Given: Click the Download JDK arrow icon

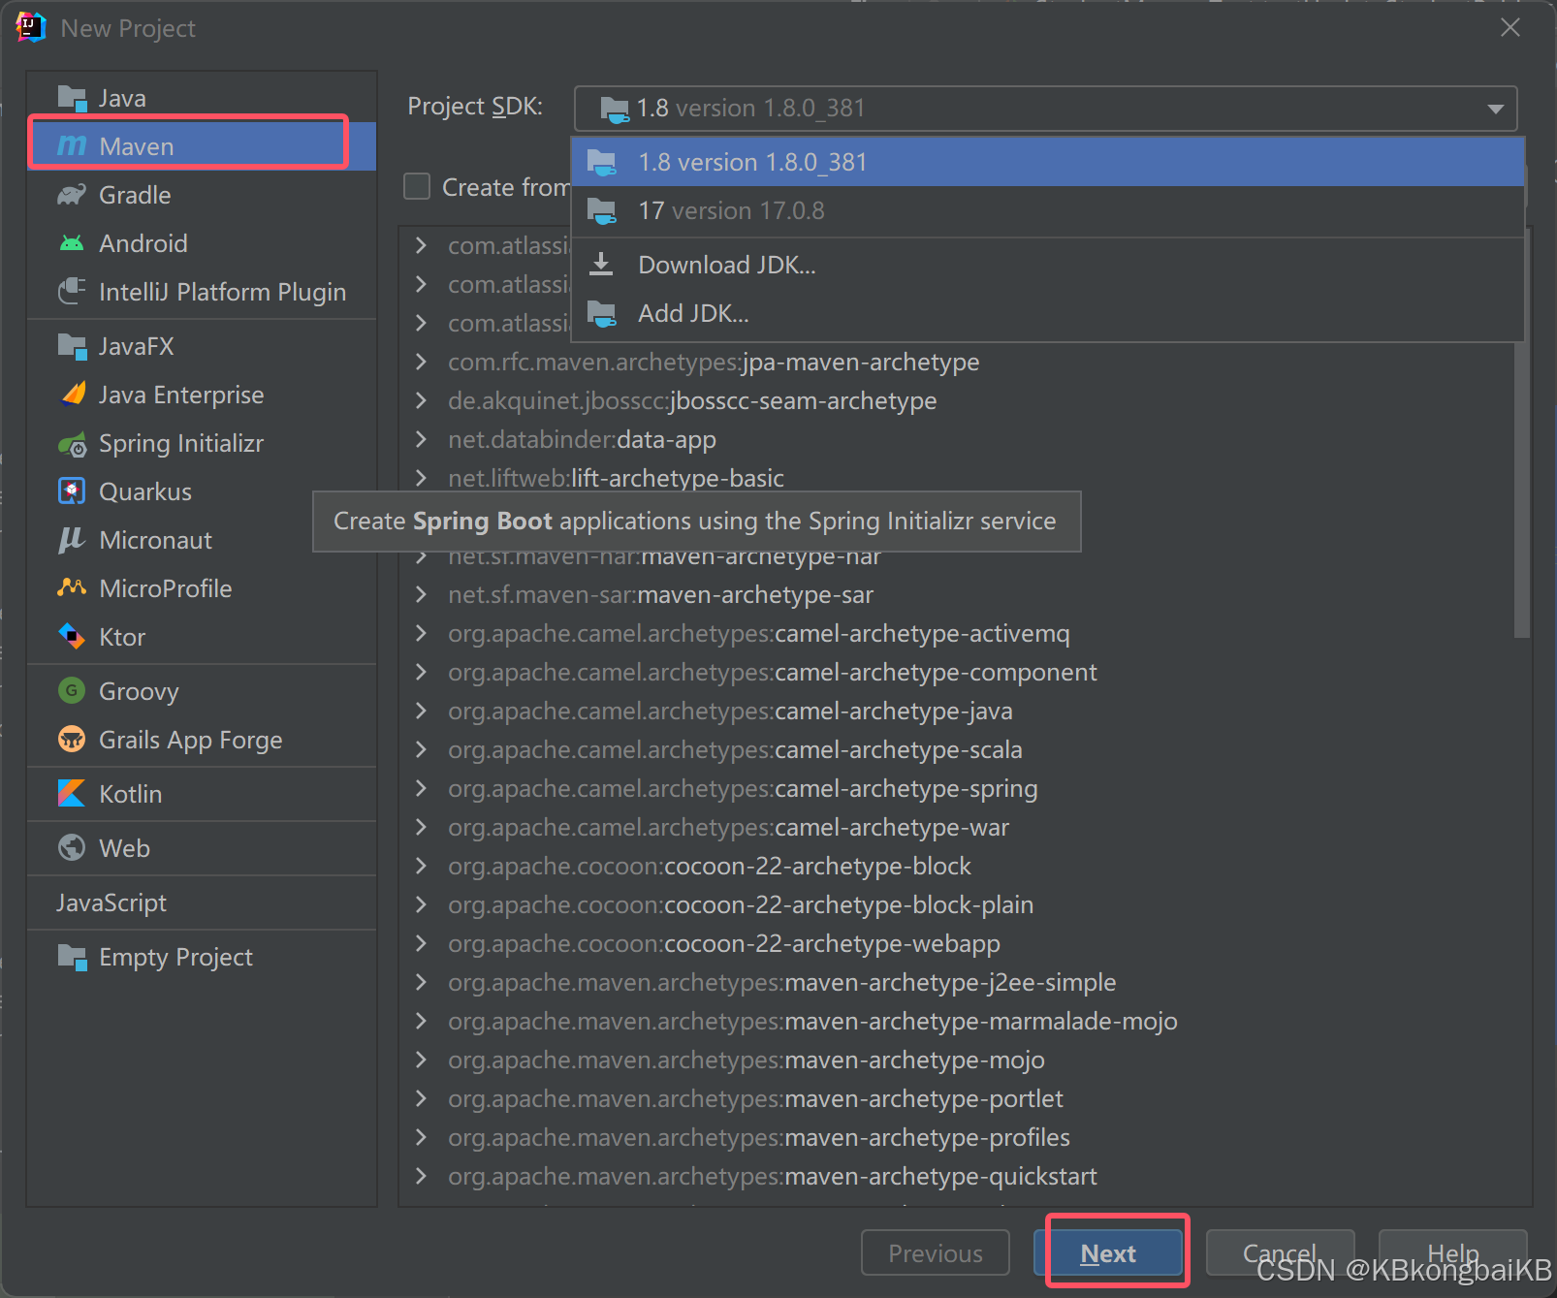Looking at the screenshot, I should 602,265.
